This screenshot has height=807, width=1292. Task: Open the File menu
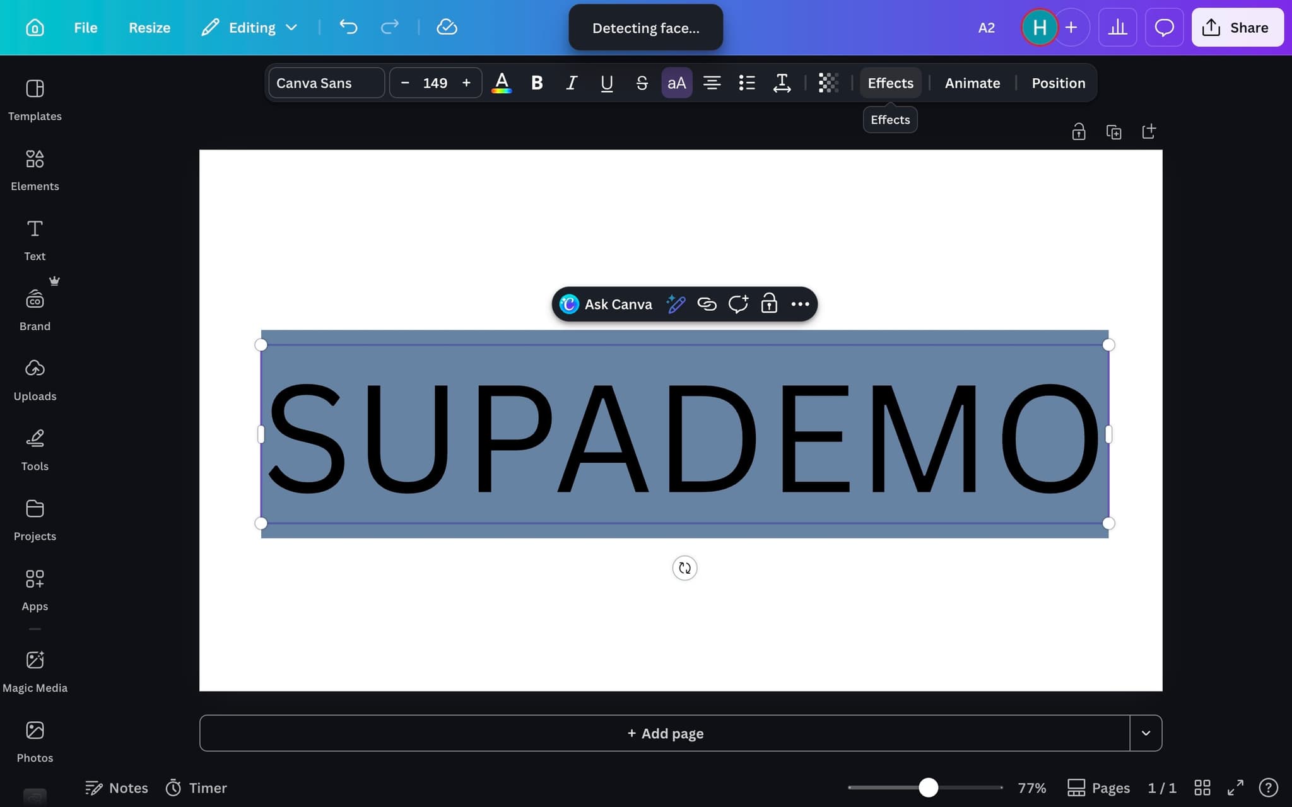pos(85,27)
